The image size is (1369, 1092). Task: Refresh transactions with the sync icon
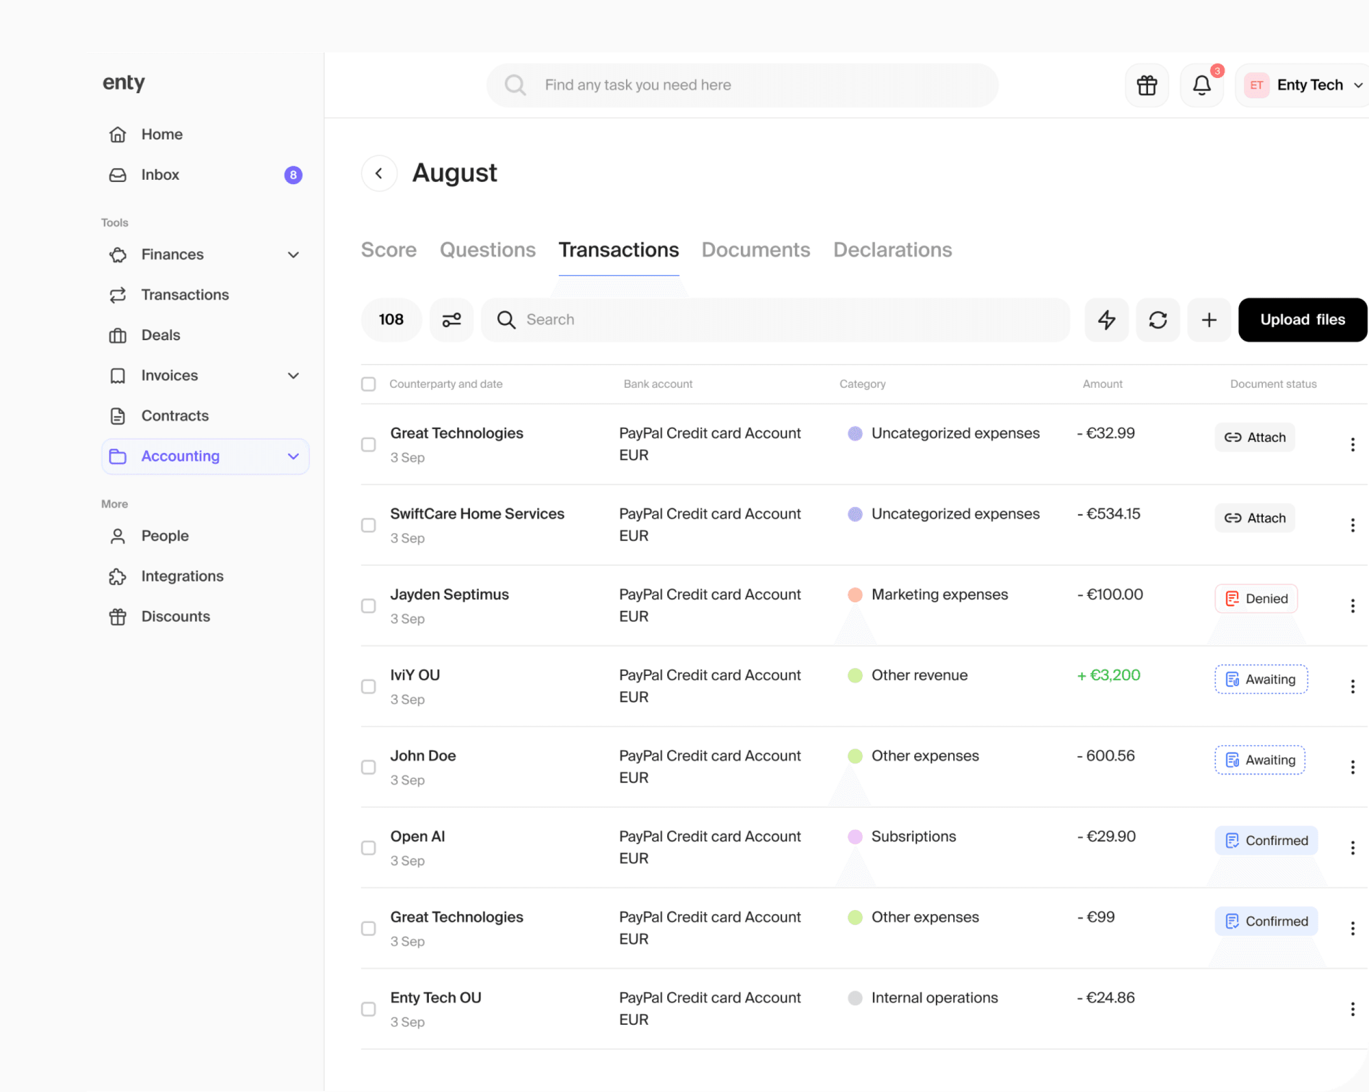click(x=1158, y=320)
